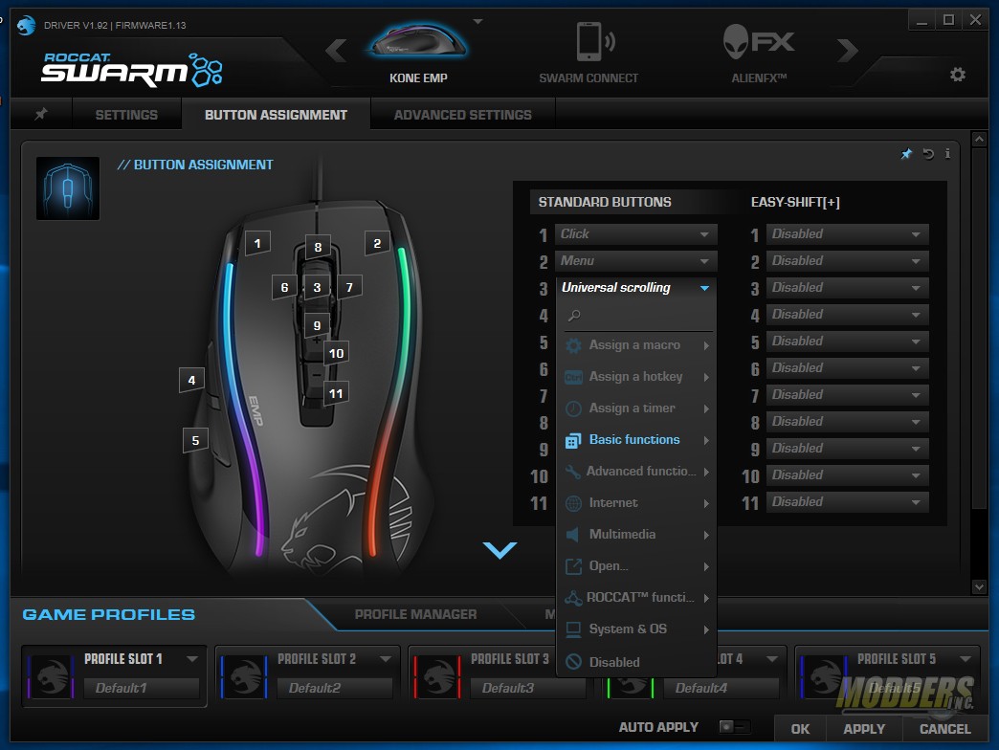The height and width of the screenshot is (750, 999).
Task: Go to next device with right arrow
Action: 848,51
